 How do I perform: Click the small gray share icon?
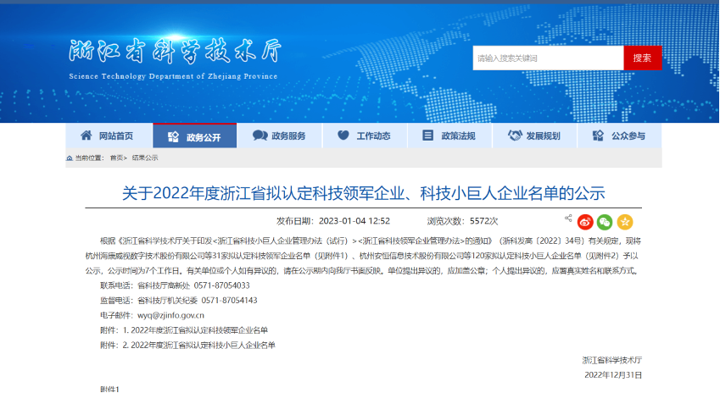click(568, 219)
